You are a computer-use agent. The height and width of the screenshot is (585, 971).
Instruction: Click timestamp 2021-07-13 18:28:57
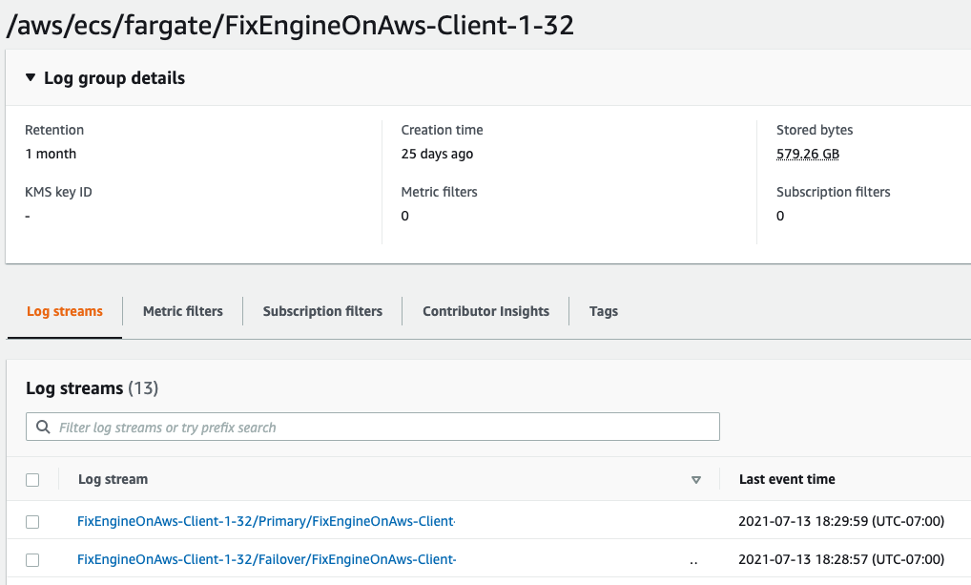[x=841, y=559]
